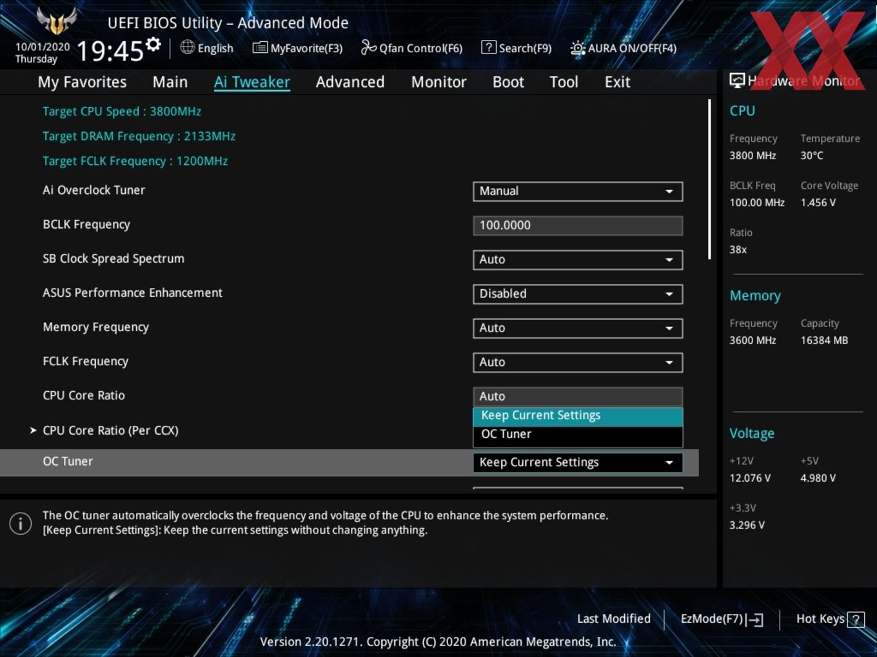Open Memory Frequency dropdown
Image resolution: width=877 pixels, height=657 pixels.
(x=578, y=328)
